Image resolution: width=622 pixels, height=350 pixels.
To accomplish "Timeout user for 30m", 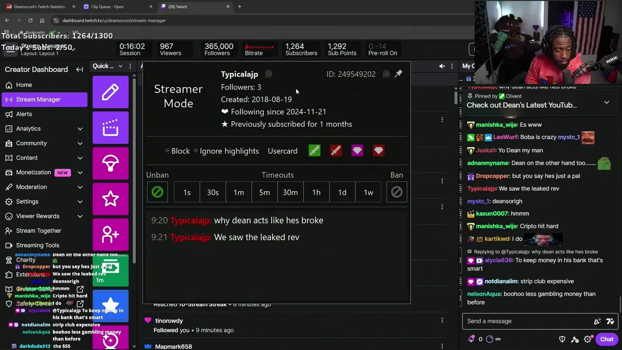I will click(291, 192).
